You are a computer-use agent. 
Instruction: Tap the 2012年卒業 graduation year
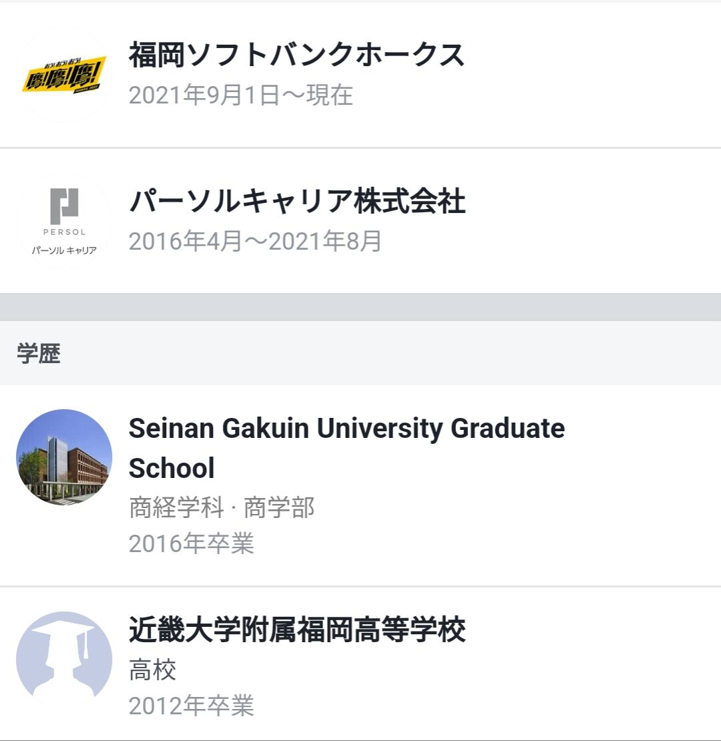(191, 706)
